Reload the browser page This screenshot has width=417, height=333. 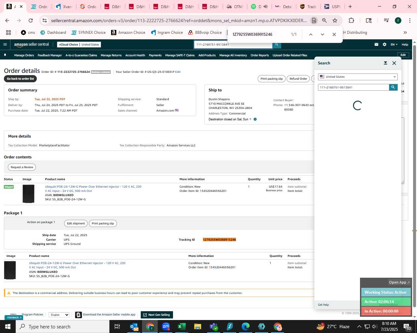(31, 20)
